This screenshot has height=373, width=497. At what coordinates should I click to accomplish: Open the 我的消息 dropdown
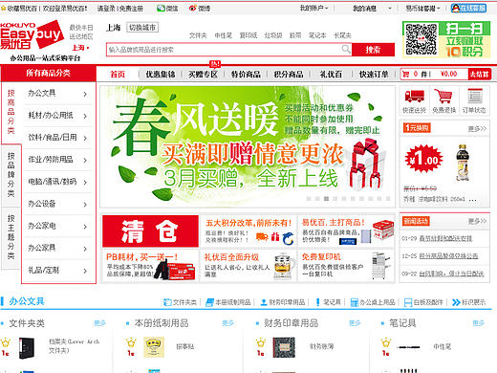[372, 9]
